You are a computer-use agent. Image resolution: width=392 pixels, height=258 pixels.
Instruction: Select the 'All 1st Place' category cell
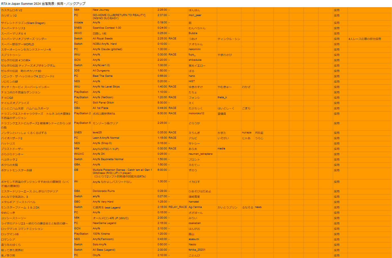[x=122, y=109]
